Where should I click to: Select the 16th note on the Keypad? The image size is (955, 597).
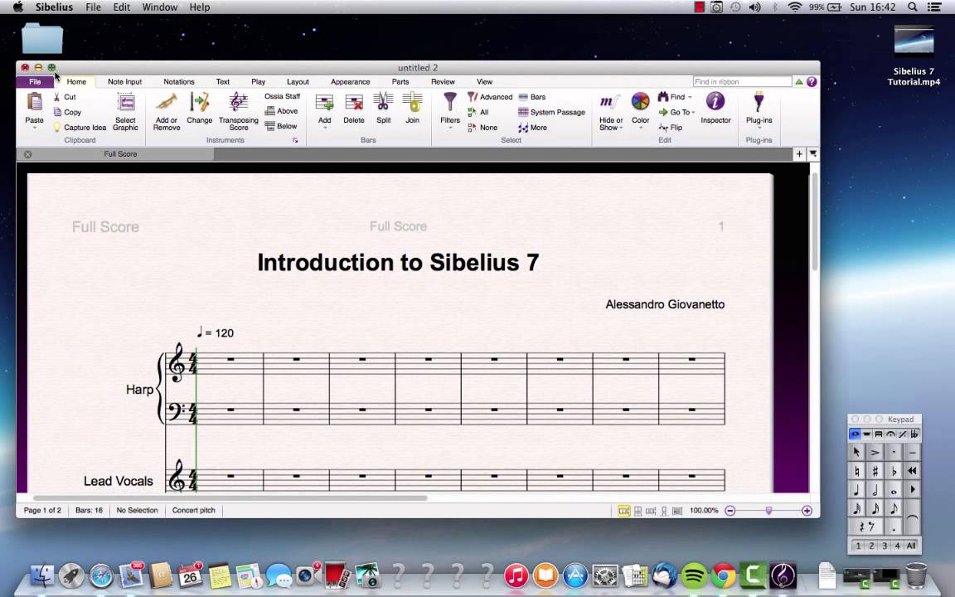pos(875,508)
